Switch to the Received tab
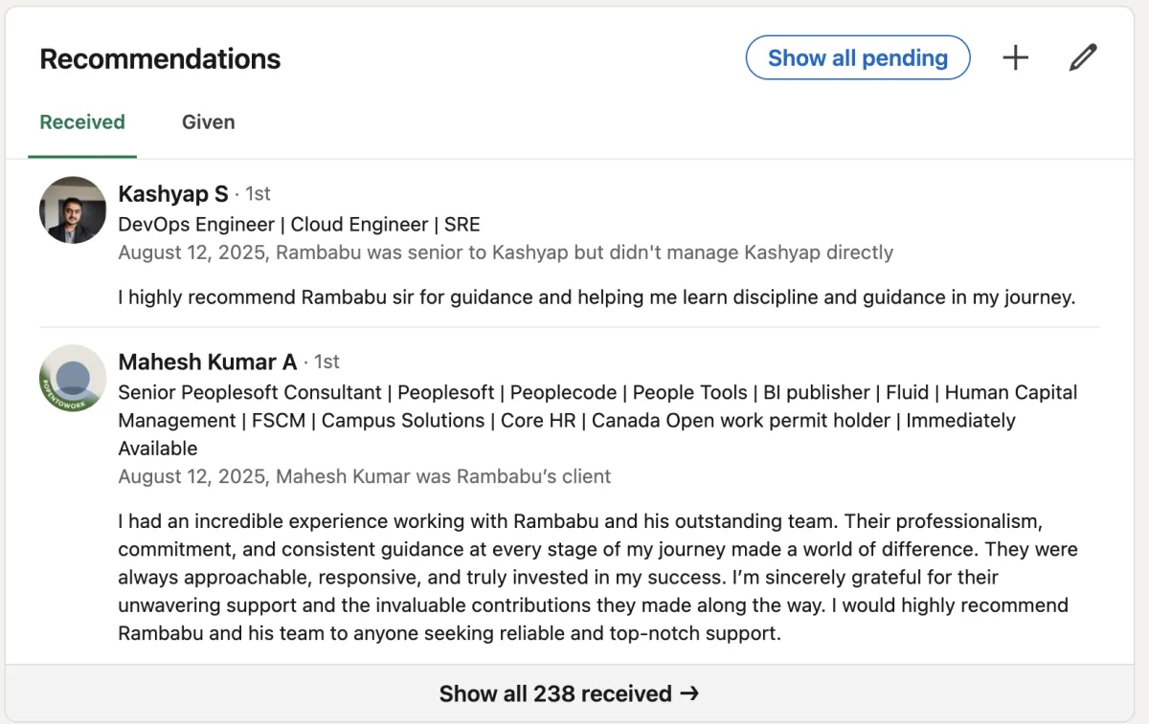Viewport: 1149px width, 724px height. pyautogui.click(x=82, y=122)
